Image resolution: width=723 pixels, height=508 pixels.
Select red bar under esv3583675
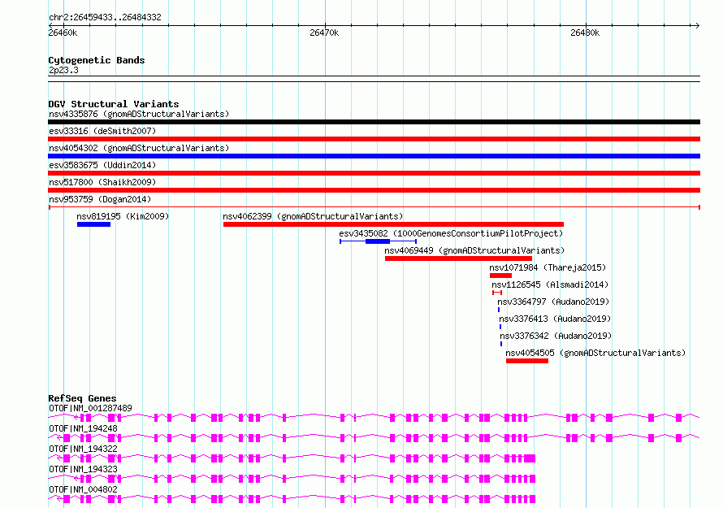click(374, 173)
